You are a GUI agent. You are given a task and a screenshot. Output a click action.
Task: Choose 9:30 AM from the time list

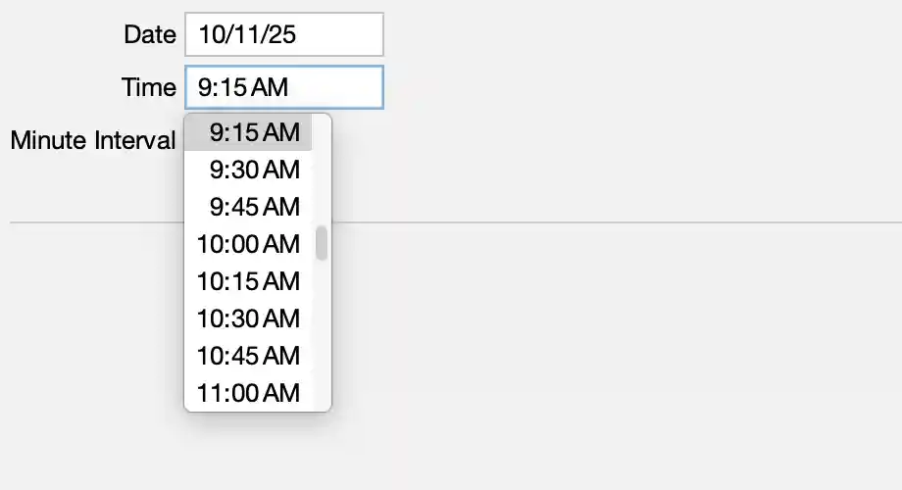pos(254,170)
